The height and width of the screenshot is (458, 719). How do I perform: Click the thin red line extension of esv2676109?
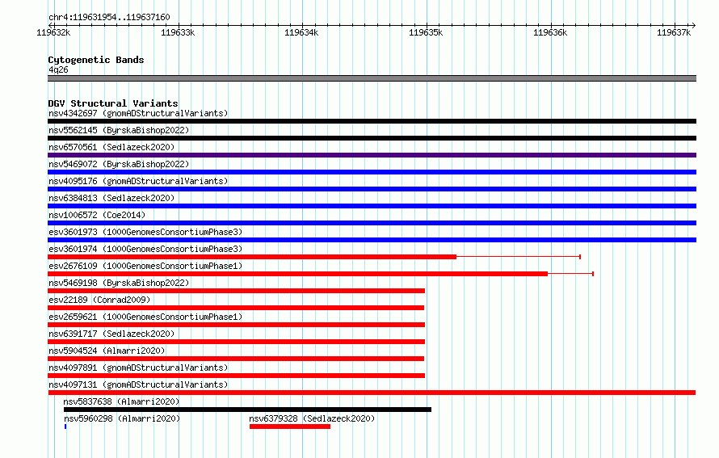click(x=571, y=274)
